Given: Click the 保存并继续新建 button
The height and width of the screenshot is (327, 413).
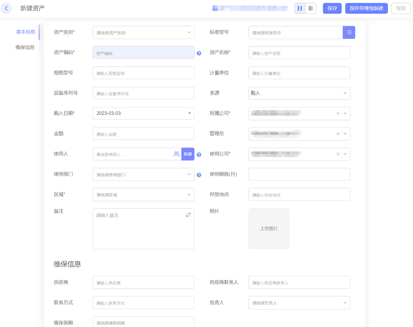Looking at the screenshot, I should pyautogui.click(x=366, y=8).
